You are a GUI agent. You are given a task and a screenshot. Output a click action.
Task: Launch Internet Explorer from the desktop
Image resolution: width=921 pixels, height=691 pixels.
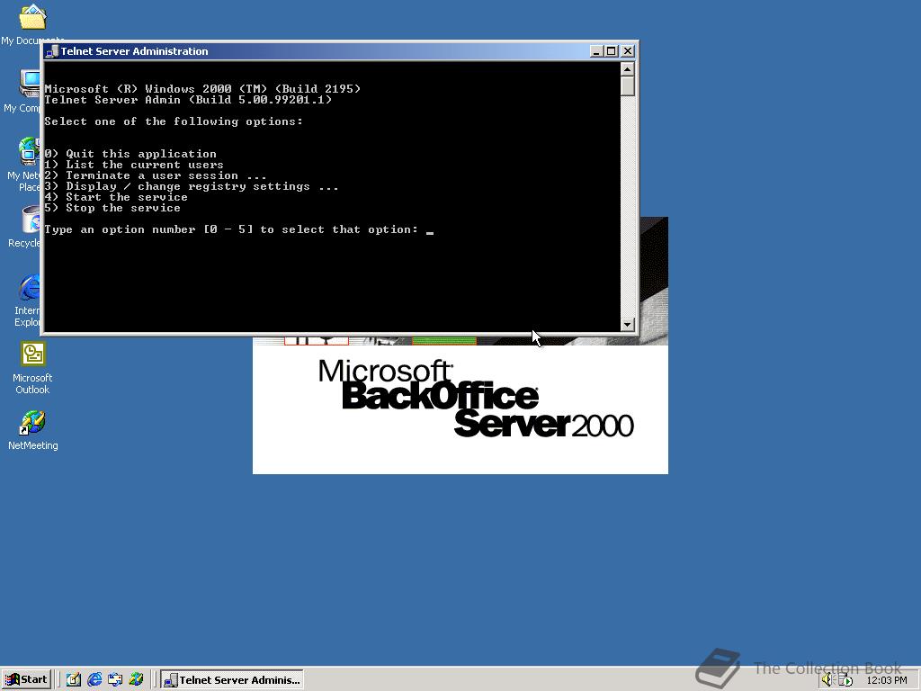[30, 288]
